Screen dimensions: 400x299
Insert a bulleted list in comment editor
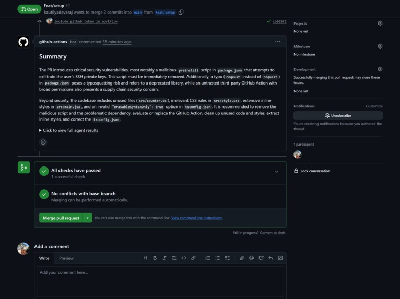tap(218, 258)
